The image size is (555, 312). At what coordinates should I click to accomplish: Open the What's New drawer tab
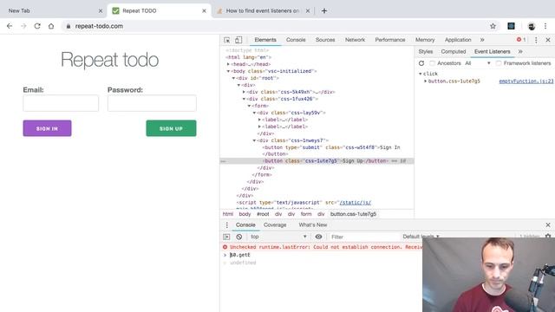313,225
